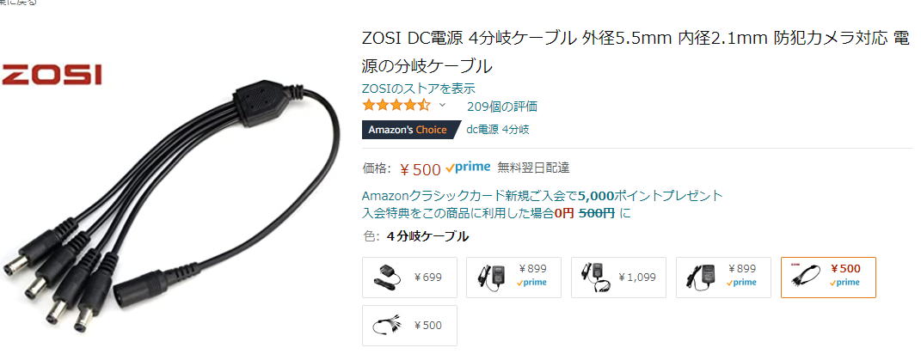Image resolution: width=921 pixels, height=354 pixels.
Task: Select the ¥500 eight-way splitter variant
Action: (x=409, y=326)
